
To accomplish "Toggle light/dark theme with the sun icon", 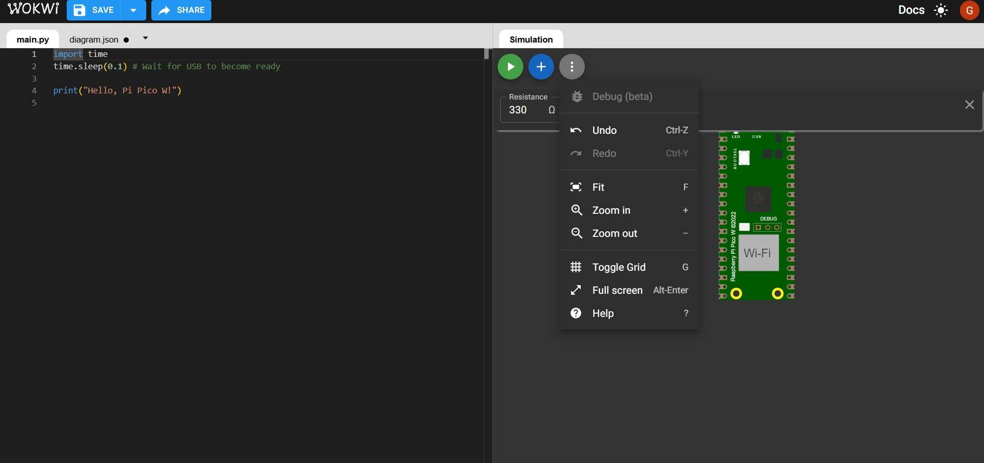I will tap(941, 10).
